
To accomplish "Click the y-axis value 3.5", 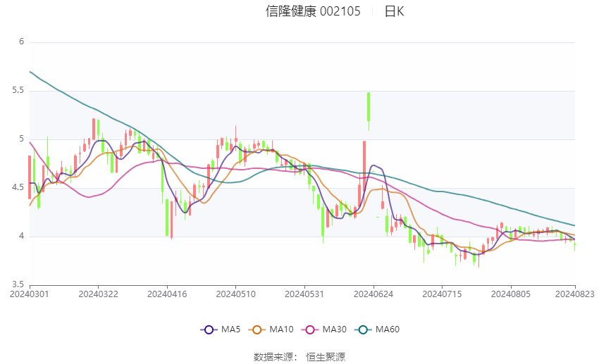I will point(18,284).
